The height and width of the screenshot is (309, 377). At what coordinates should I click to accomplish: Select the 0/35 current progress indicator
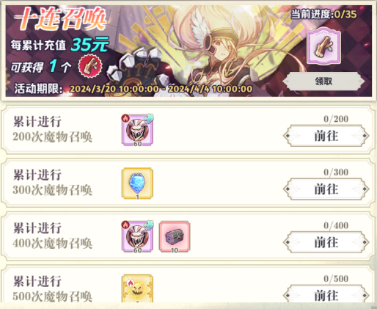coord(323,15)
